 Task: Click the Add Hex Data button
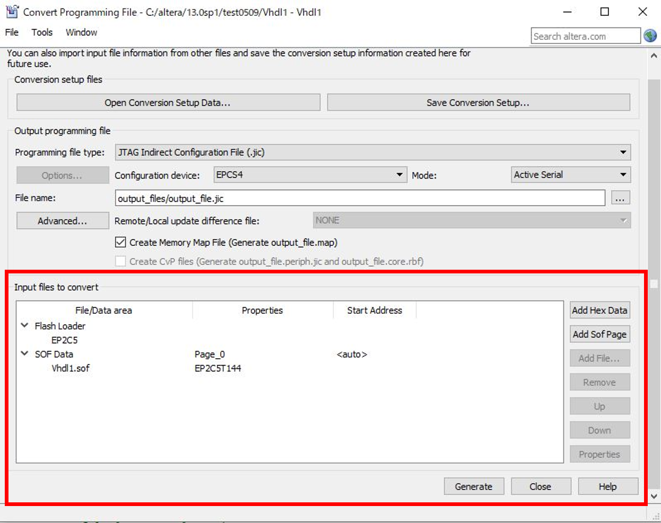coord(600,311)
